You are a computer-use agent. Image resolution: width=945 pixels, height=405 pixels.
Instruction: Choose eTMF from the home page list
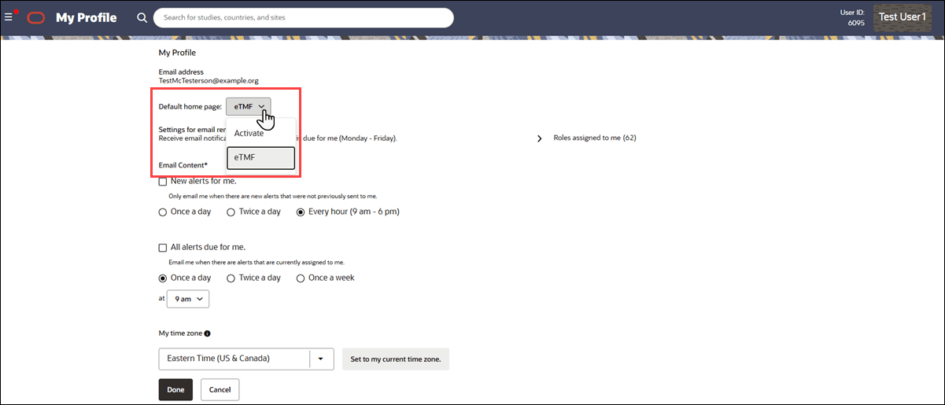pyautogui.click(x=260, y=158)
